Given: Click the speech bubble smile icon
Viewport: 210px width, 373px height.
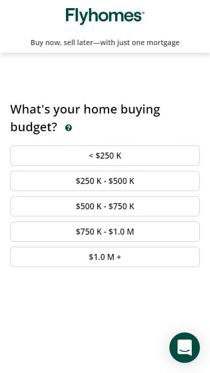Looking at the screenshot, I should (x=185, y=348).
